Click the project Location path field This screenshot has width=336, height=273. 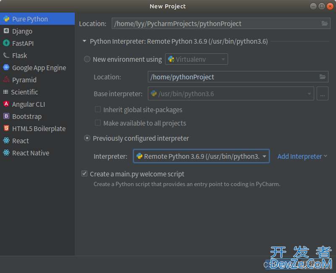click(221, 24)
